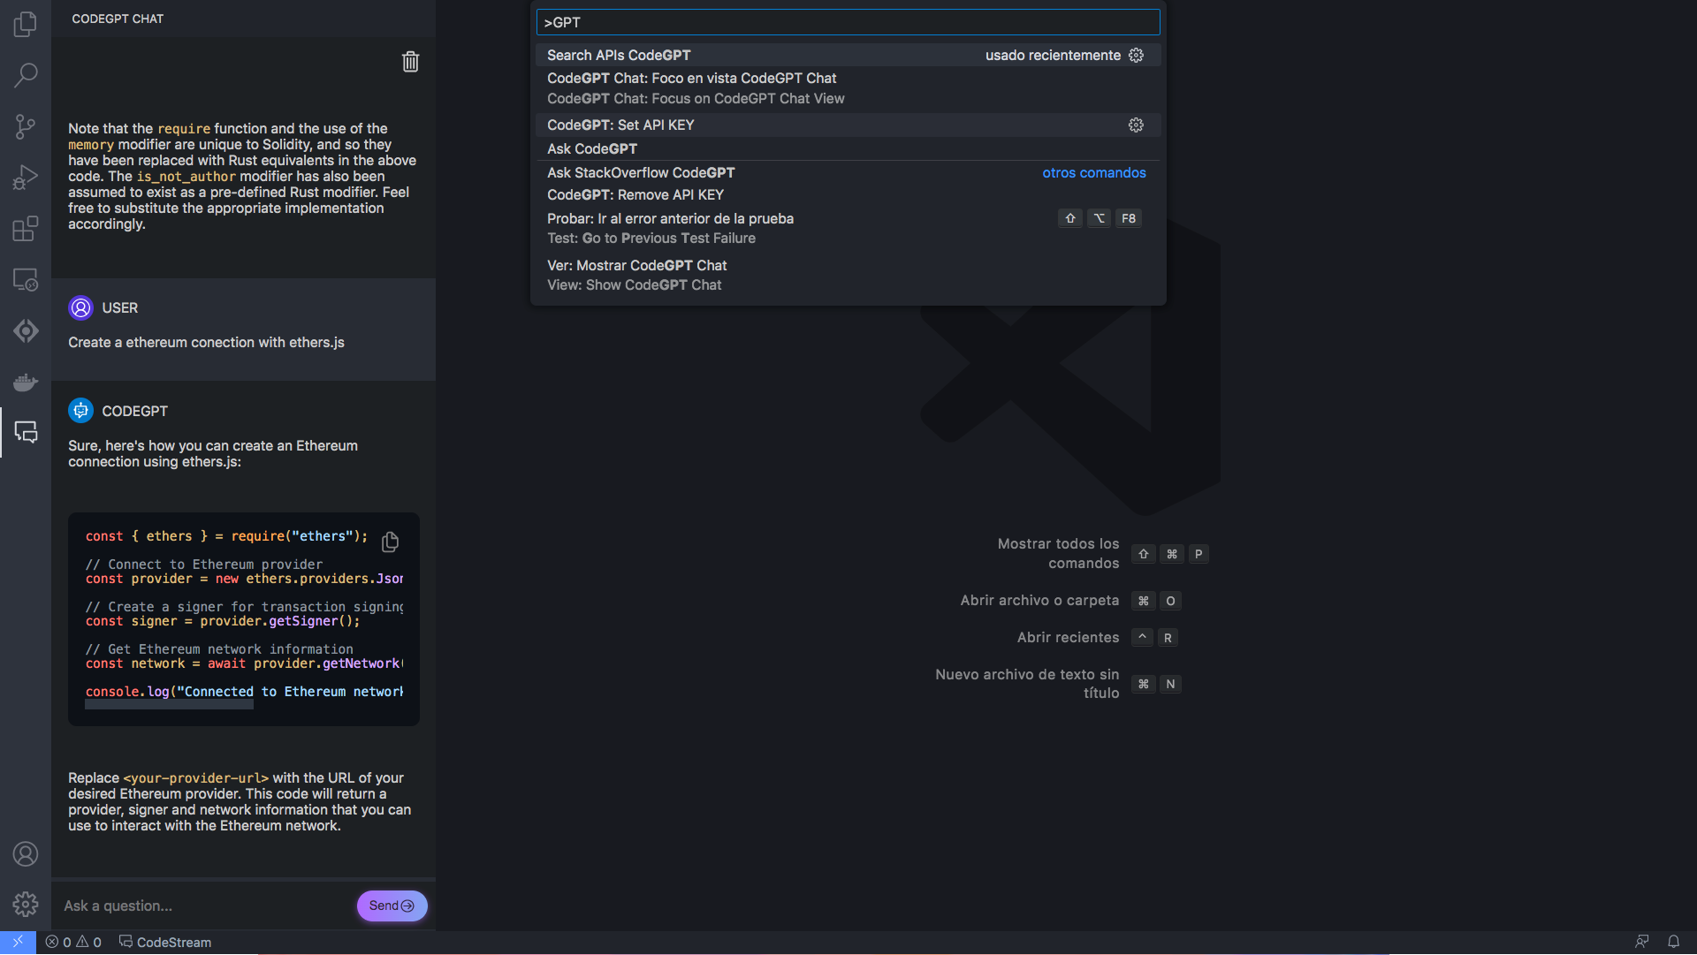The width and height of the screenshot is (1697, 955).
Task: Open the CodeGPT Chat view icon
Action: tap(26, 432)
